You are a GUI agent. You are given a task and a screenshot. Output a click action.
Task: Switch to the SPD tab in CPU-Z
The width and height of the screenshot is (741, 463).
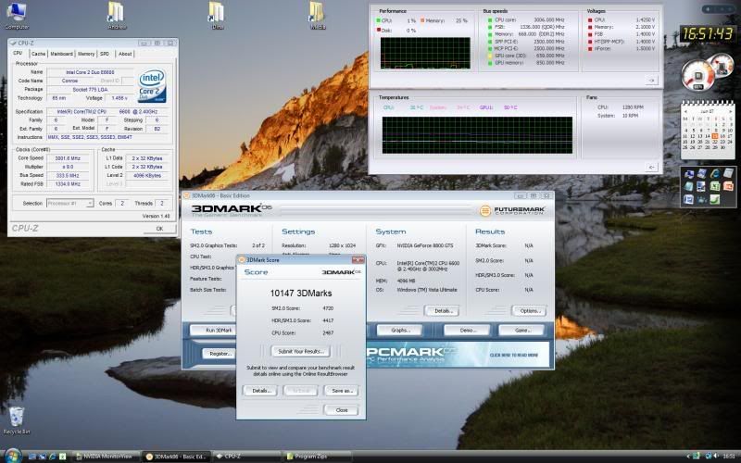point(105,54)
